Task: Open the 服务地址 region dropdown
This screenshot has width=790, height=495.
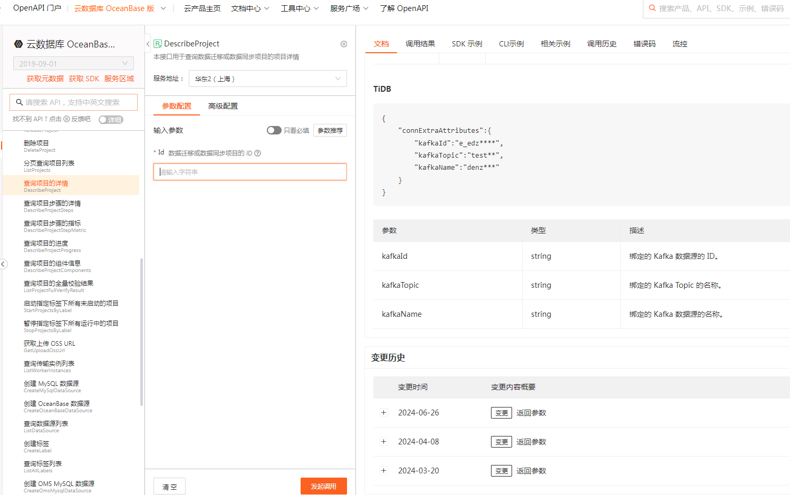Action: 267,79
